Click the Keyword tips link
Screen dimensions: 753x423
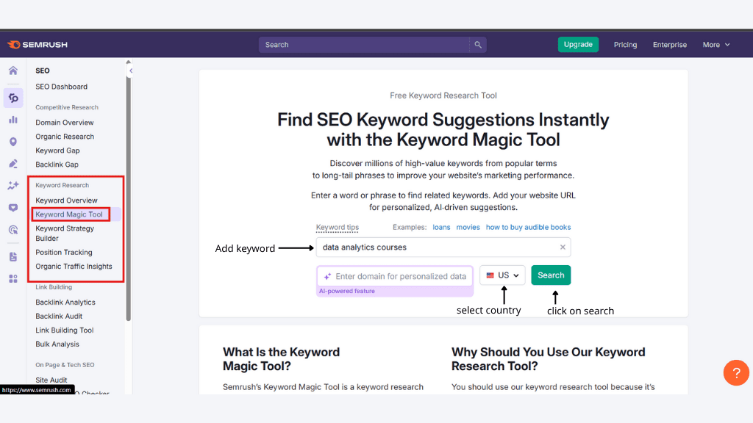pyautogui.click(x=337, y=228)
